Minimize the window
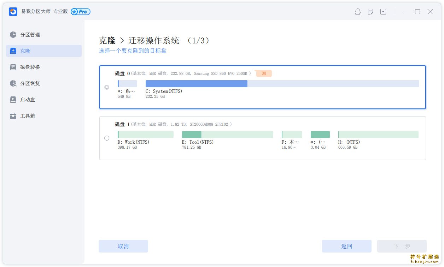This screenshot has height=267, width=444. click(x=405, y=12)
